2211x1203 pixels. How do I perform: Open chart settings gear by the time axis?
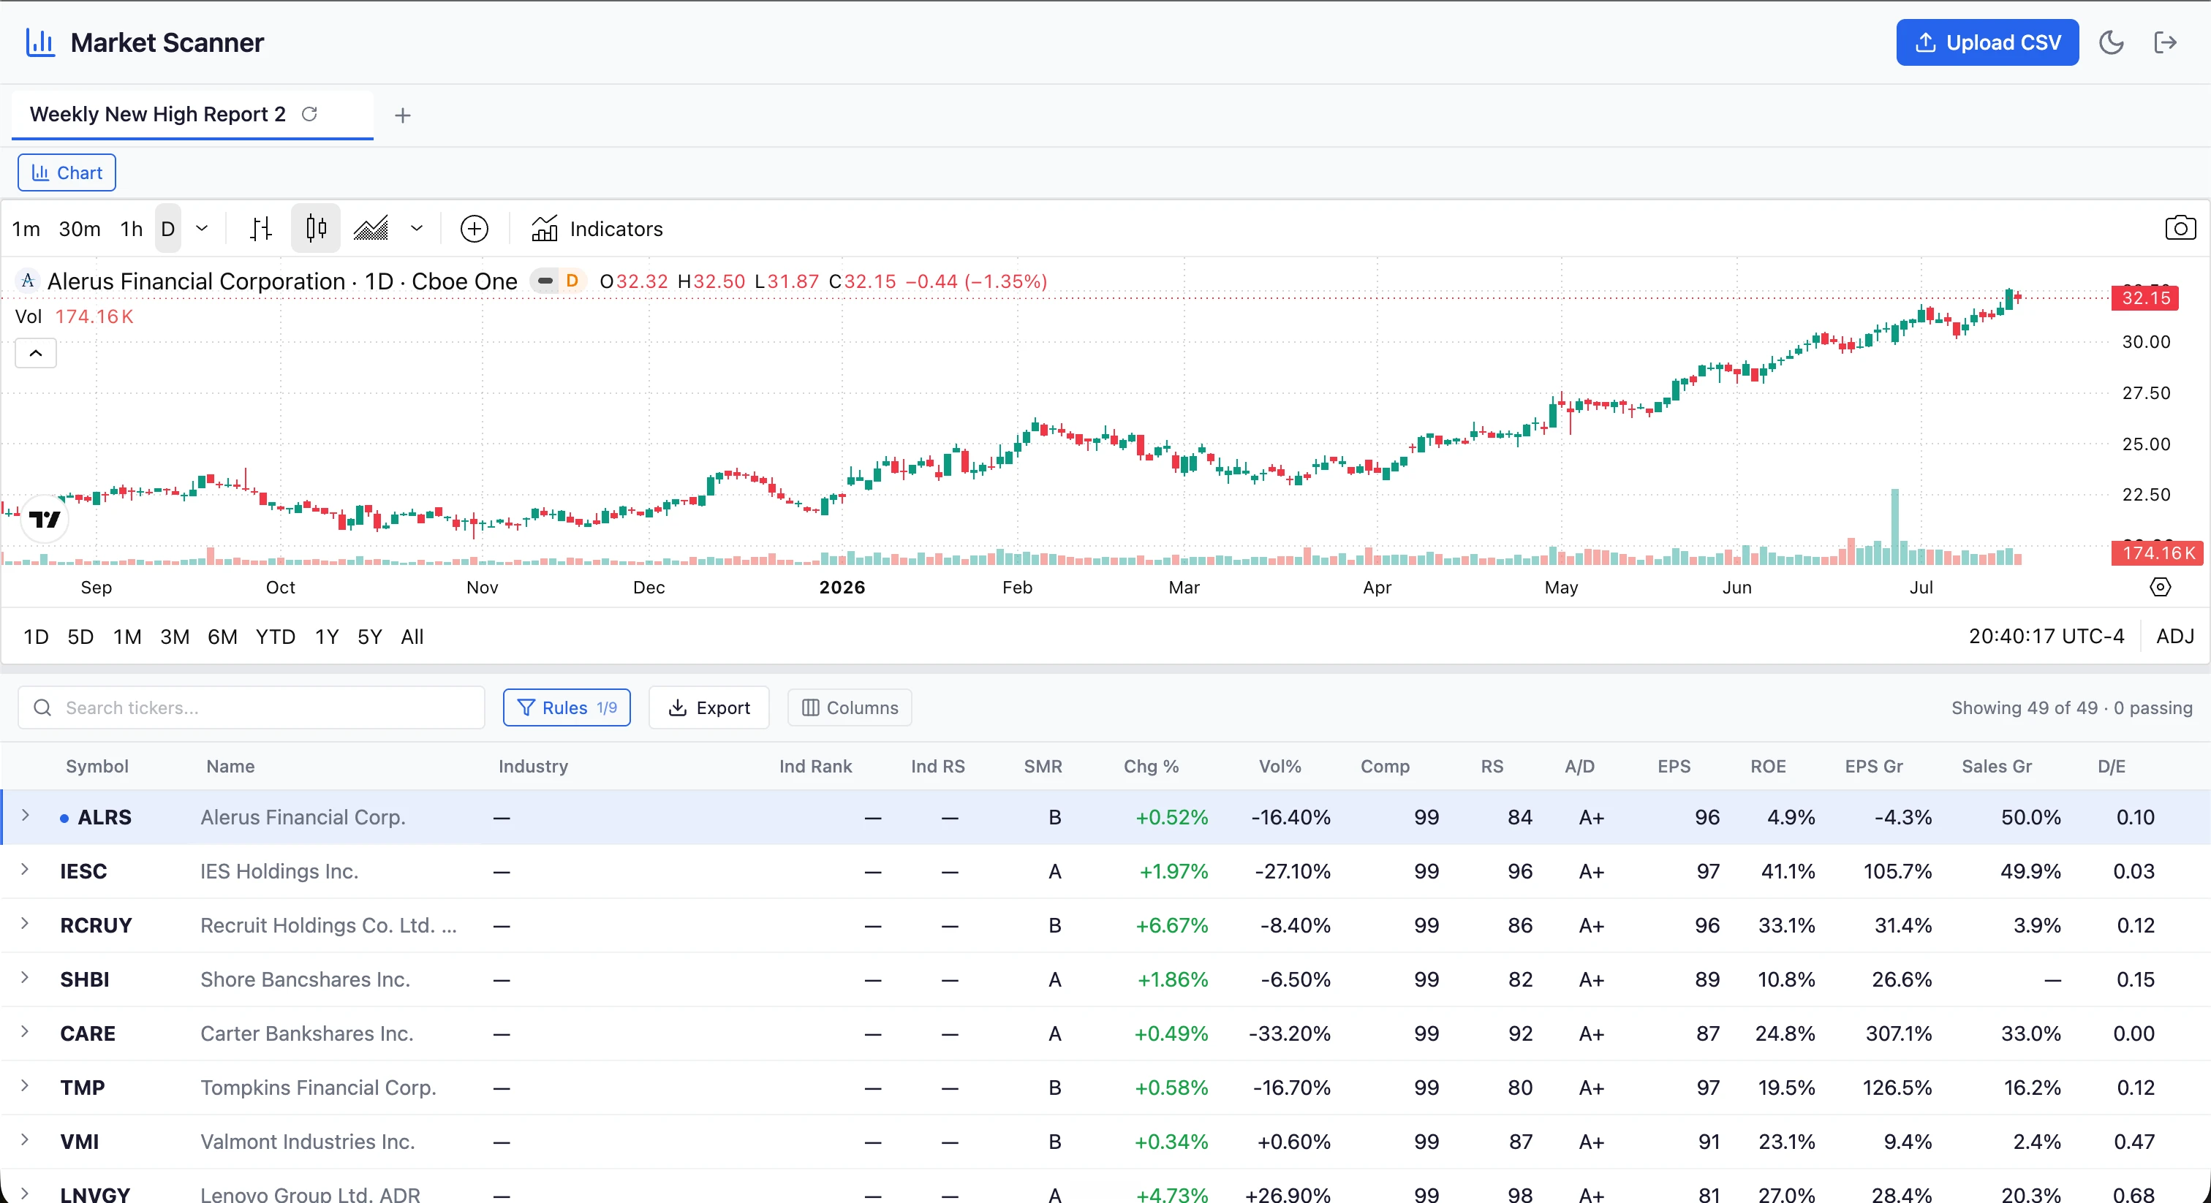click(2161, 587)
